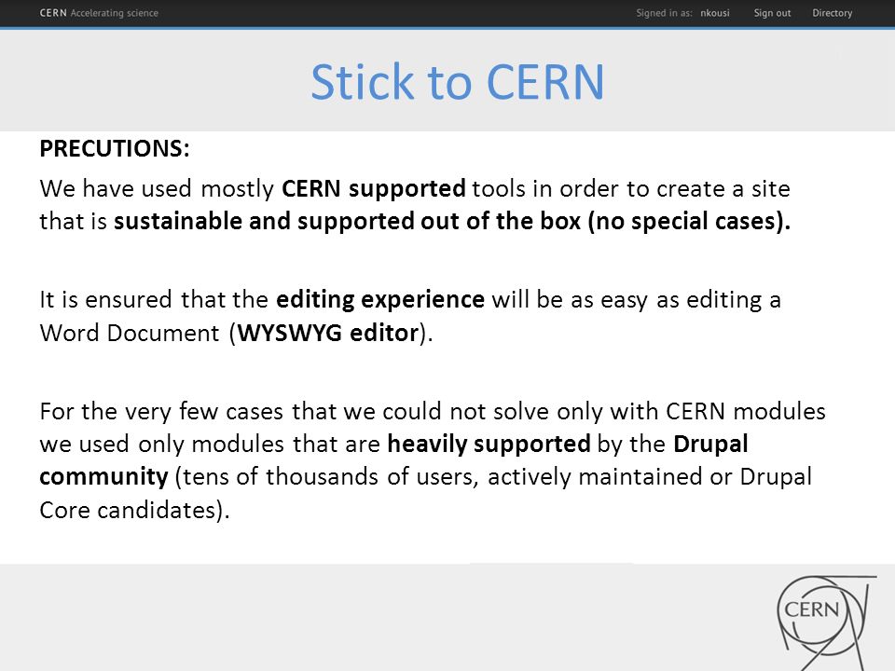
Task: Click the CERN Accelerating science link
Action: (x=99, y=12)
